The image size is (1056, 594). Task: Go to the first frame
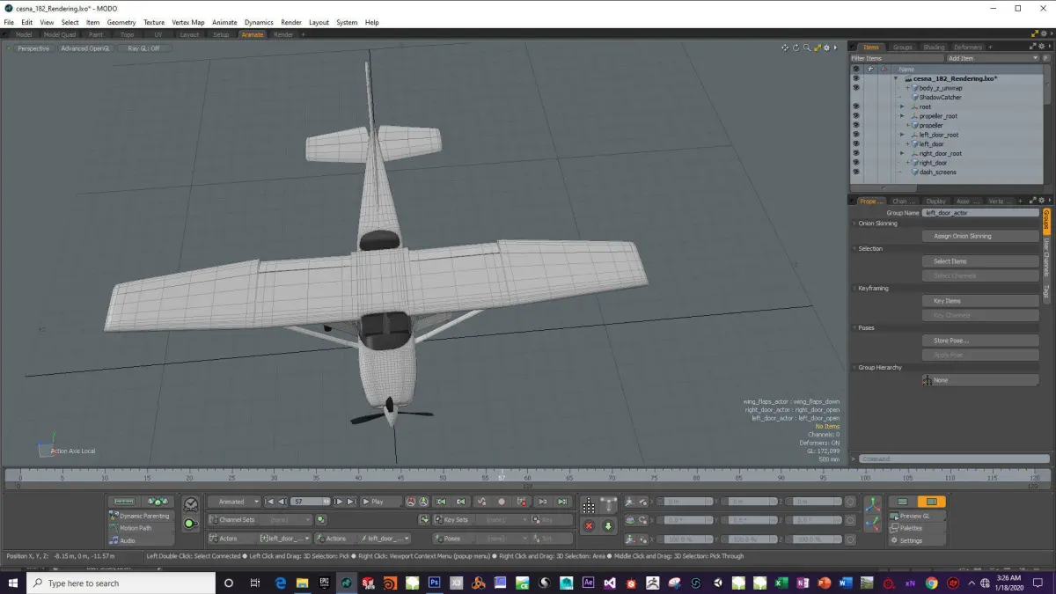[x=270, y=502]
